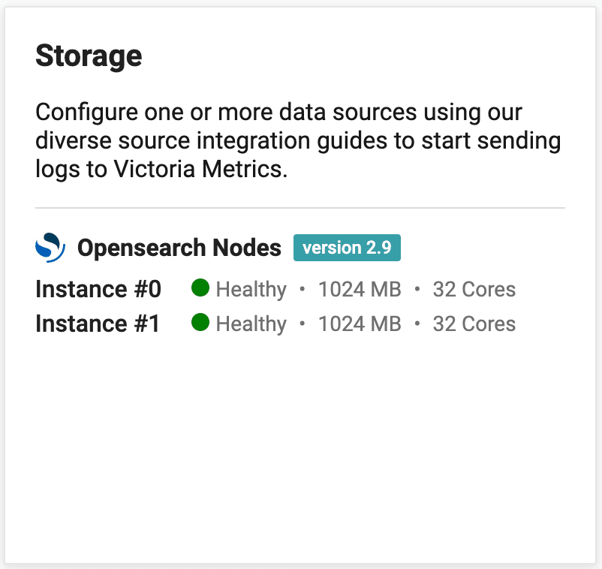Image resolution: width=602 pixels, height=569 pixels.
Task: Expand the Instance #0 row
Action: 97,288
